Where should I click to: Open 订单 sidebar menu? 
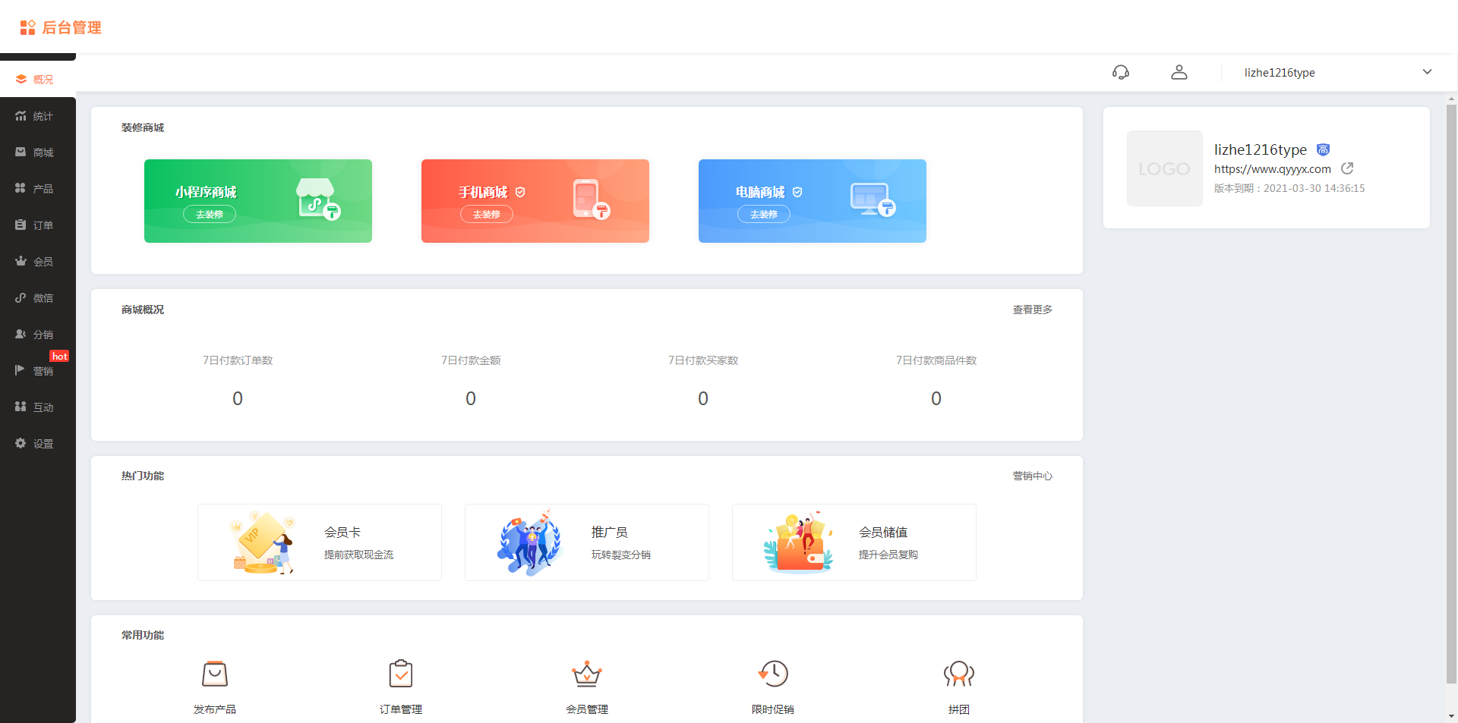coord(38,225)
